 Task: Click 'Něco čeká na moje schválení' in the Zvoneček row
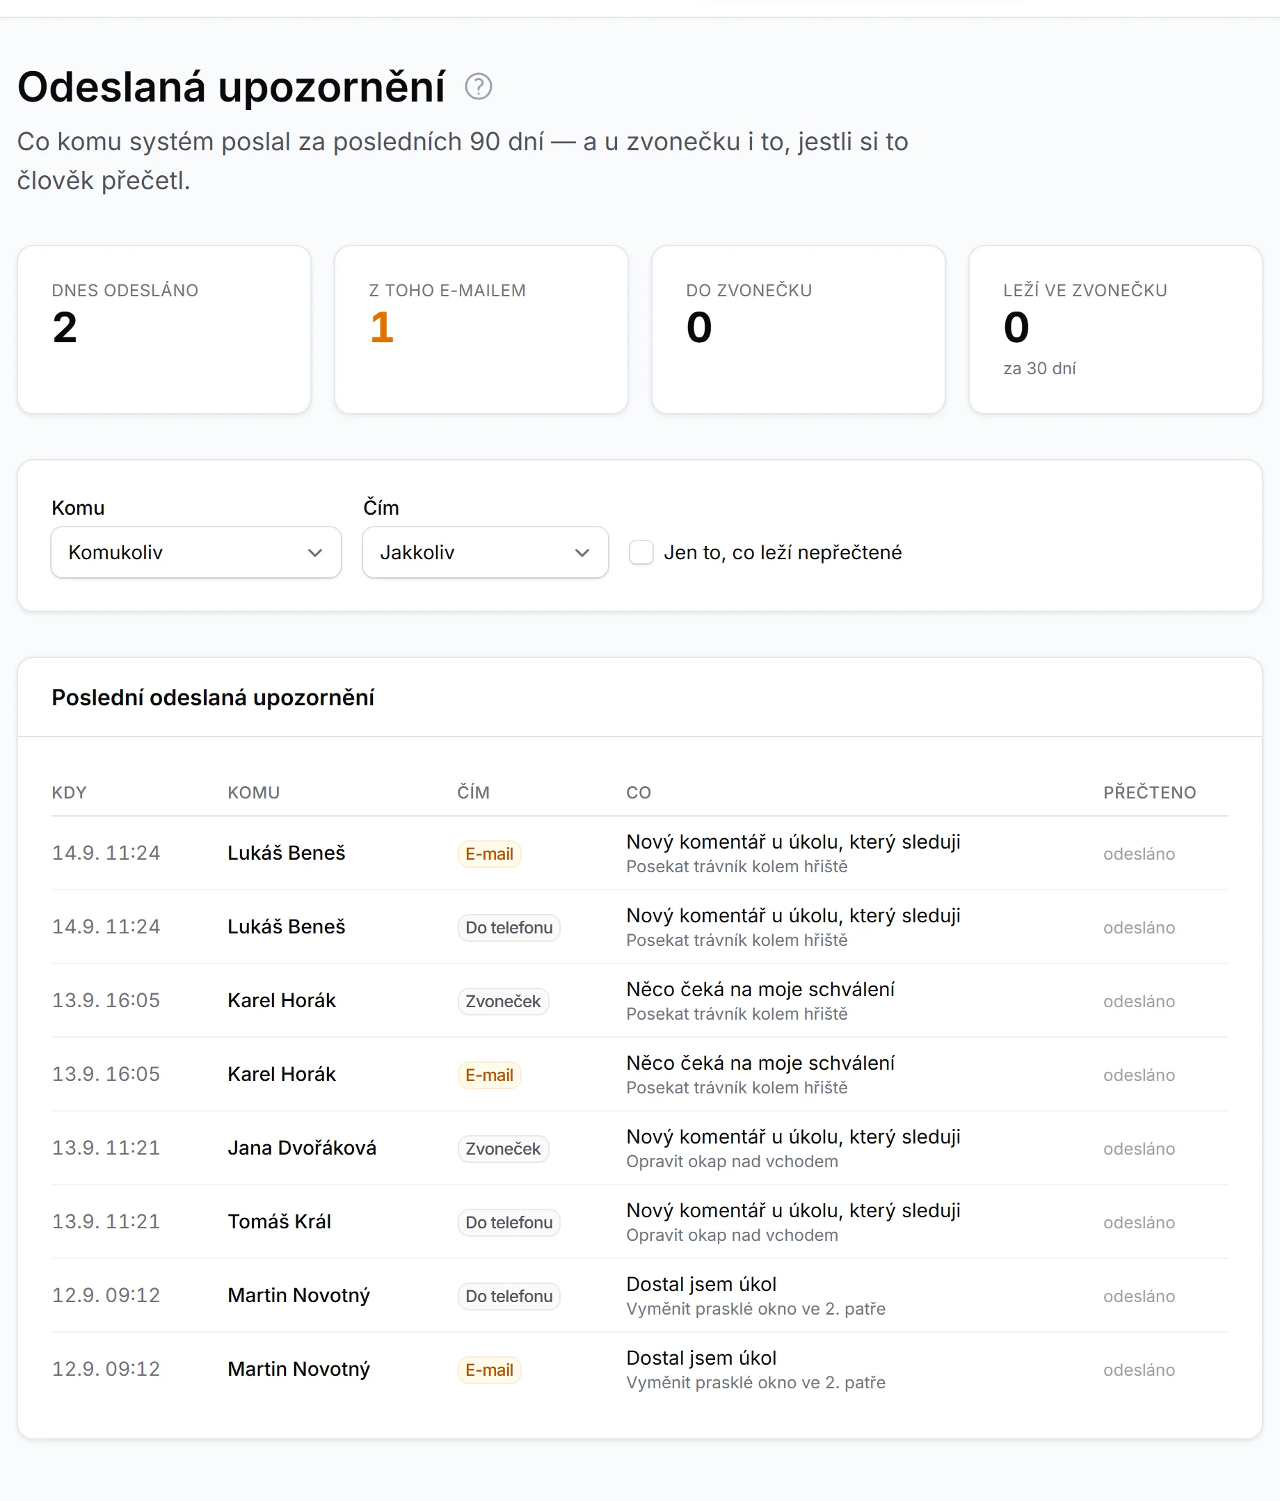tap(760, 990)
